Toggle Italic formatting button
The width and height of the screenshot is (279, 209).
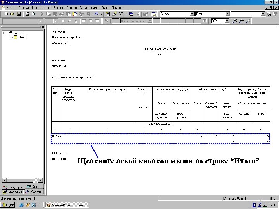70,21
